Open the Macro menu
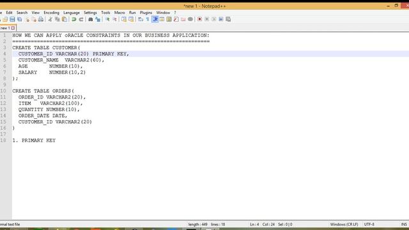Screen dimensions: 409x230 (120, 13)
